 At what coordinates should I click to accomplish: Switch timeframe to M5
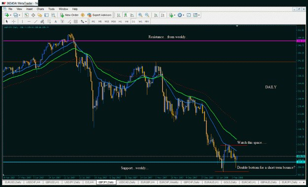(x=100, y=21)
